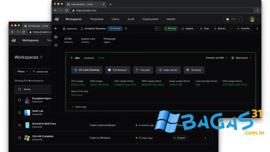Launch VS Code Desktop app

(86, 70)
